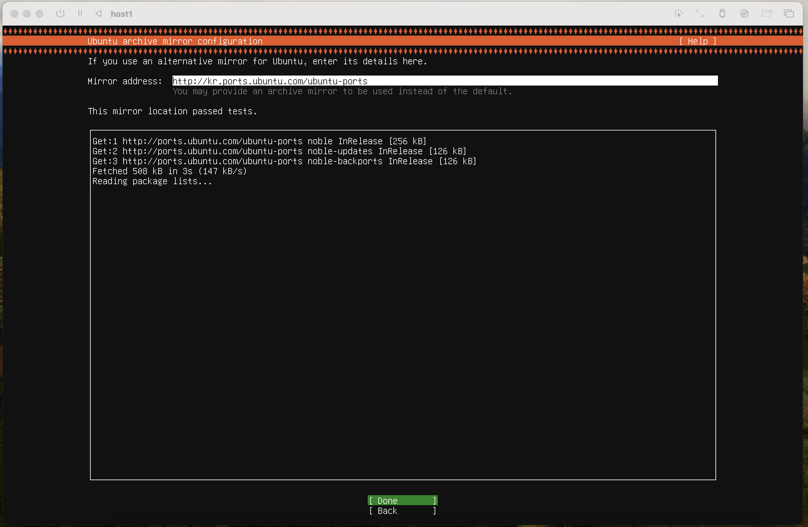Click the Mirror address input field
The image size is (808, 527).
pos(445,81)
